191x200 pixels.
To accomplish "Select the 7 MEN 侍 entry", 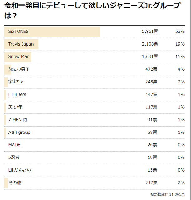I will click(18, 120).
